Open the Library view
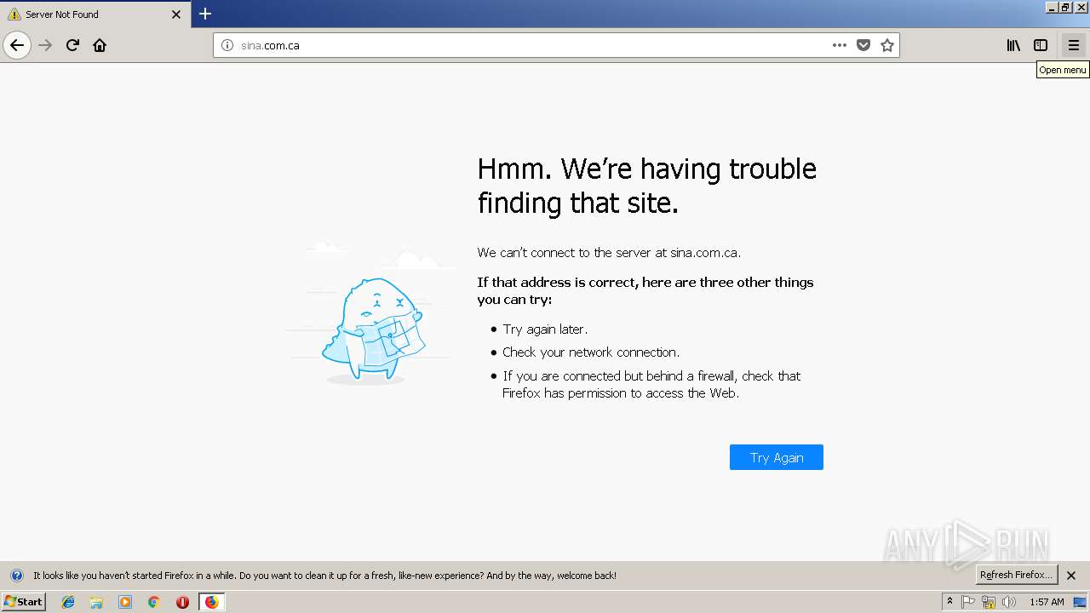Screen dimensions: 1090x613 [1013, 45]
